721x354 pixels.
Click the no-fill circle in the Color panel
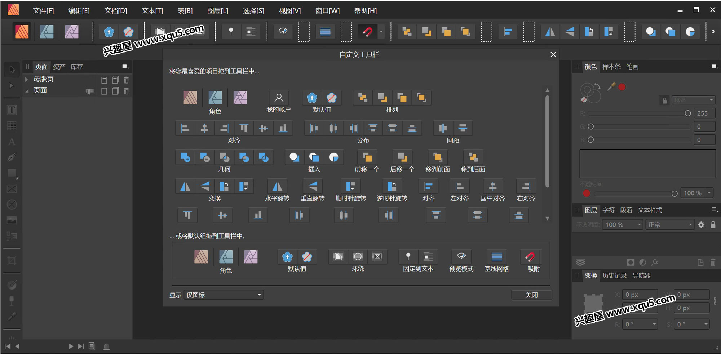pyautogui.click(x=584, y=100)
